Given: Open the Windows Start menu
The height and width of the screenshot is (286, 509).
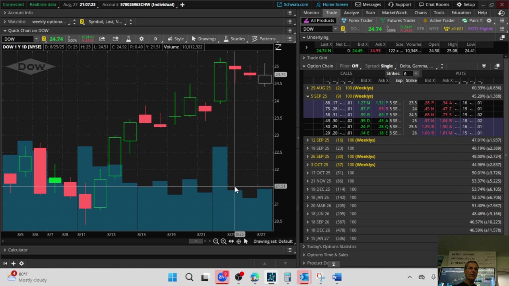Looking at the screenshot, I should tap(173, 277).
